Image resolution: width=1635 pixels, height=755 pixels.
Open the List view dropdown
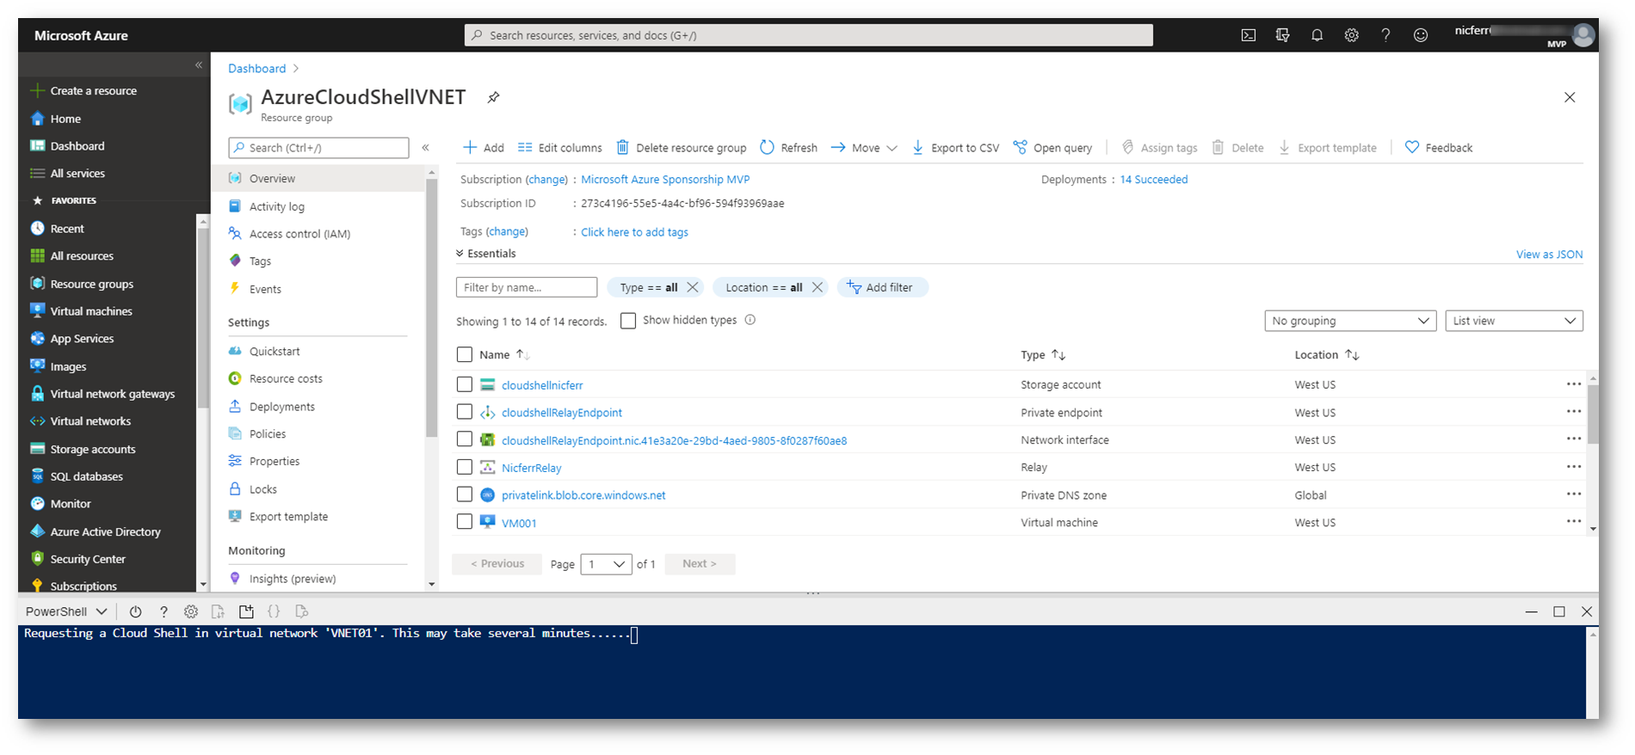1514,321
